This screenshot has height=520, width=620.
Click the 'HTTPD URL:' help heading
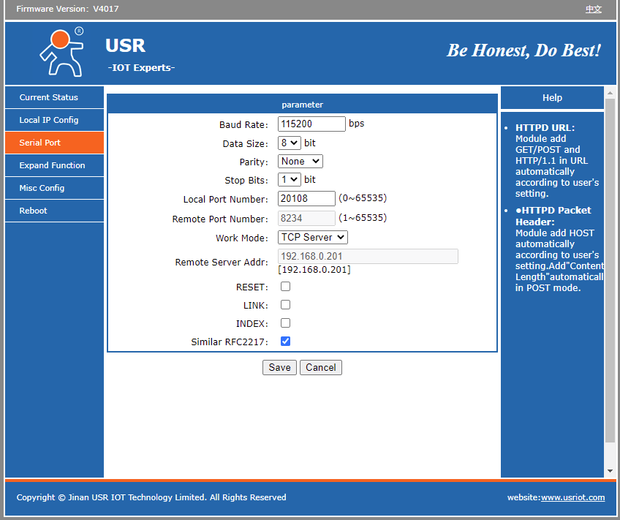pos(545,128)
